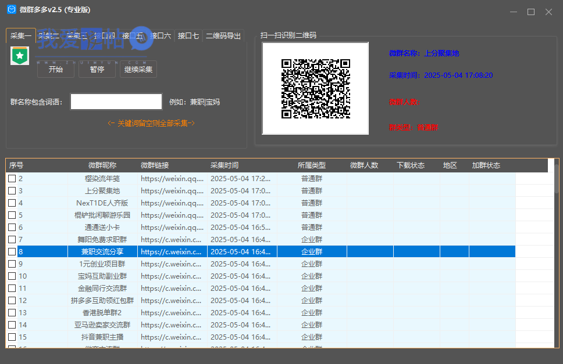Minimize the 微群多多 window
Image resolution: width=563 pixels, height=364 pixels.
click(x=514, y=12)
